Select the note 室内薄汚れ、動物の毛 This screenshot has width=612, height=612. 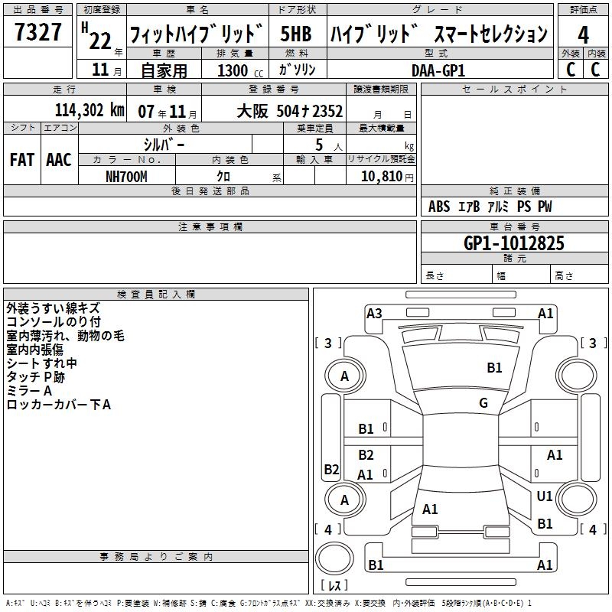pos(65,336)
